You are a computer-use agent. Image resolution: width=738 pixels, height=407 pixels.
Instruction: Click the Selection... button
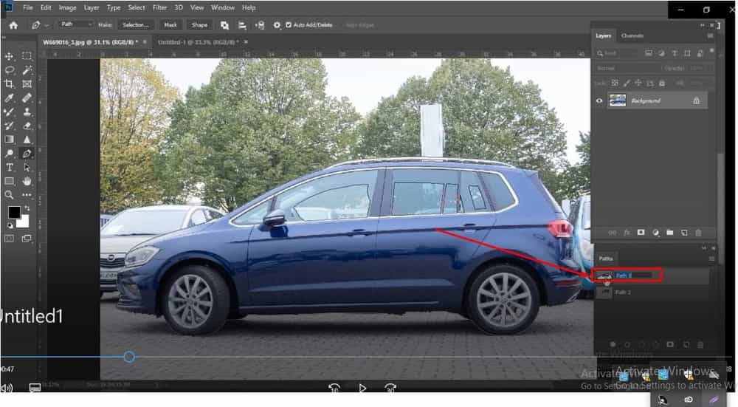pyautogui.click(x=136, y=25)
